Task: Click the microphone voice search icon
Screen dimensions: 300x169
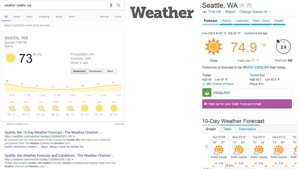Action: click(x=111, y=5)
